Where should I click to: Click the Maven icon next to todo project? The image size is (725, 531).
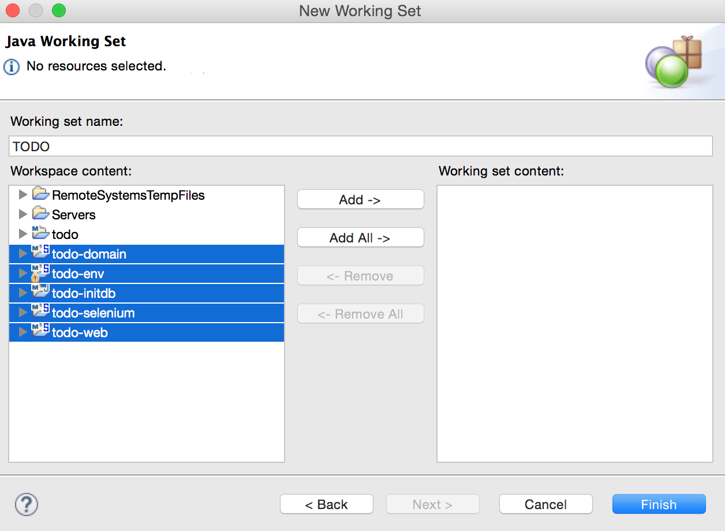pos(39,234)
